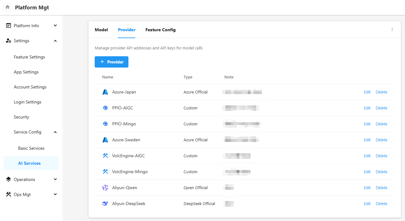The width and height of the screenshot is (405, 221).
Task: Open Basic Services in the sidebar
Action: pos(31,148)
